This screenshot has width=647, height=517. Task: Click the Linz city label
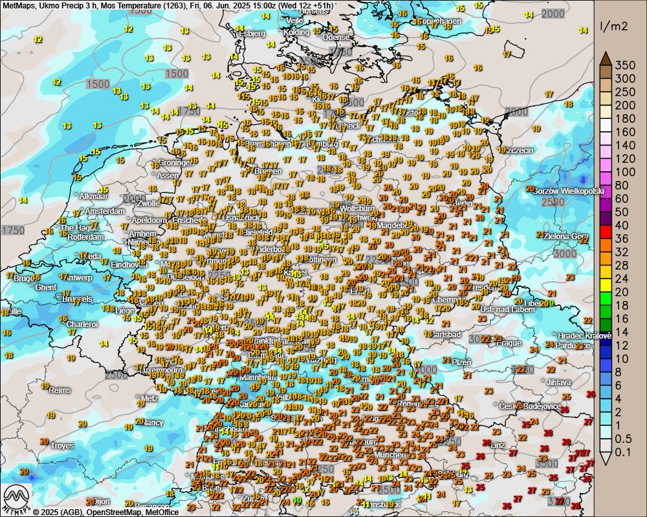point(498,445)
